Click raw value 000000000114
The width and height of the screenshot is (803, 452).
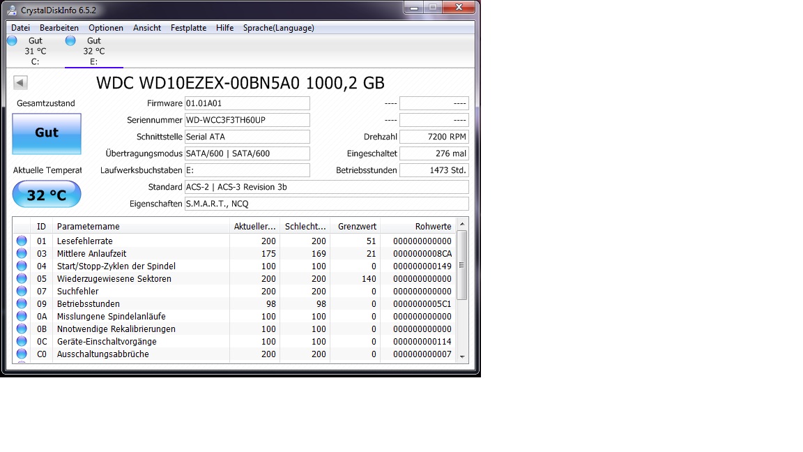coord(422,341)
